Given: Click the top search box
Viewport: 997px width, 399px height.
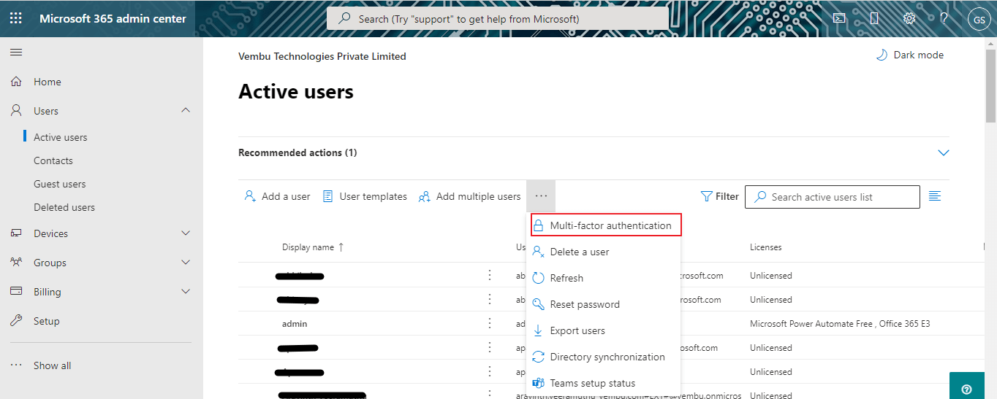Looking at the screenshot, I should (497, 19).
